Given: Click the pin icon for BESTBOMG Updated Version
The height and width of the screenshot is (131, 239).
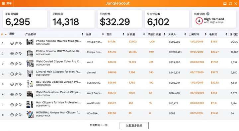Looking at the screenshot, I should coord(16,84).
